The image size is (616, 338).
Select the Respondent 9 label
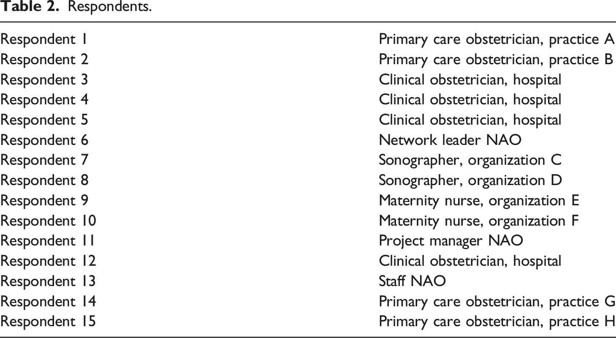(x=44, y=201)
